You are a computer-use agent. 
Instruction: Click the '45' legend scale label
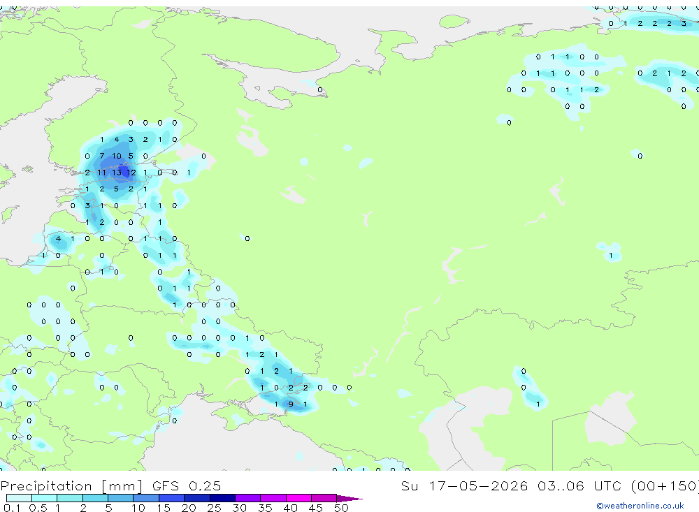click(x=316, y=508)
